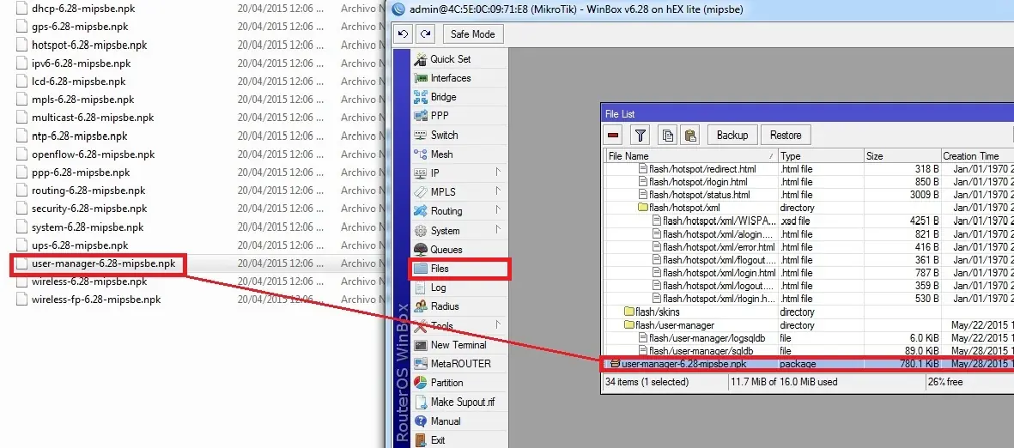
Task: Enable Safe Mode in WinBox
Action: pyautogui.click(x=473, y=34)
